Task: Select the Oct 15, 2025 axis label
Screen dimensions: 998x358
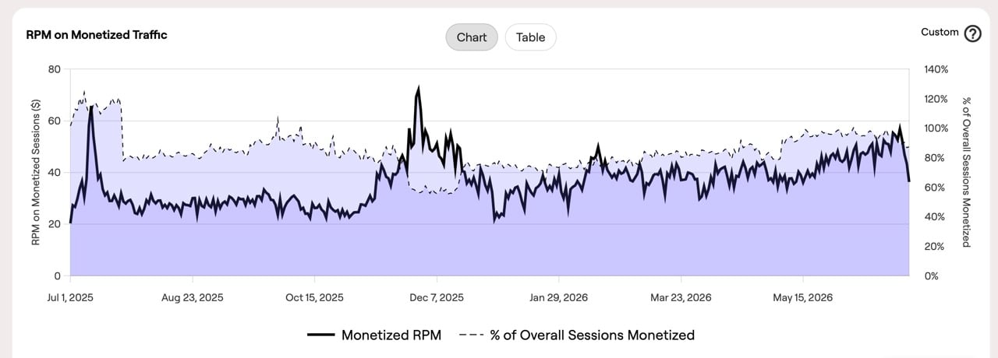Action: (x=314, y=298)
